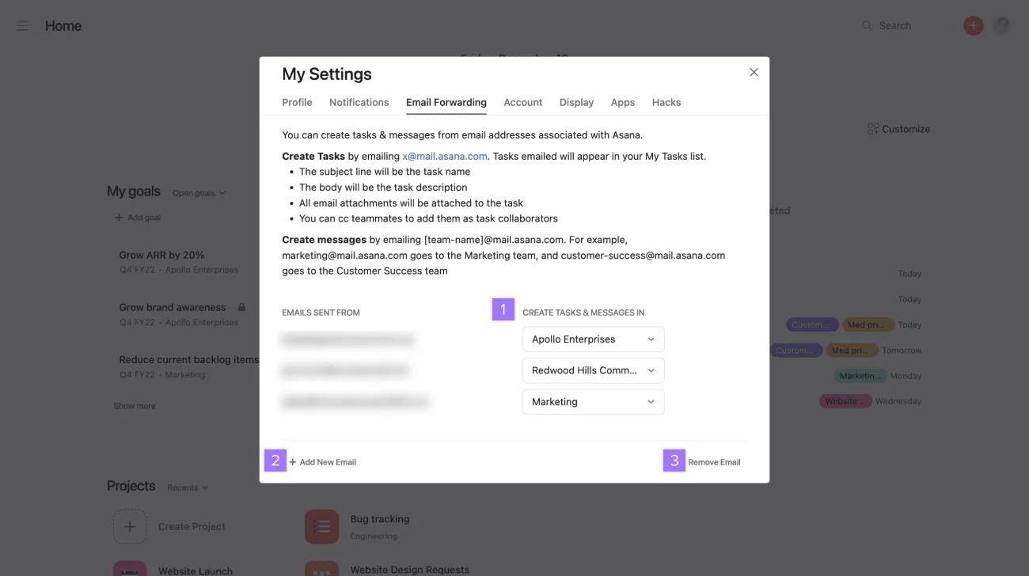Viewport: 1029px width, 576px height.
Task: Click the red plus quick-add button
Action: point(973,26)
